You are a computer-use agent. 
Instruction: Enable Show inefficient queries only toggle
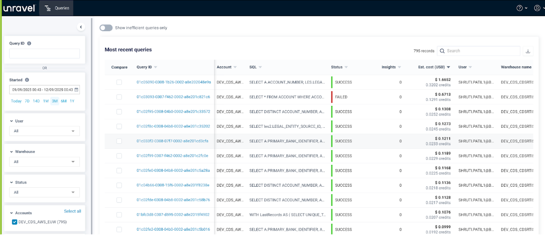point(106,28)
